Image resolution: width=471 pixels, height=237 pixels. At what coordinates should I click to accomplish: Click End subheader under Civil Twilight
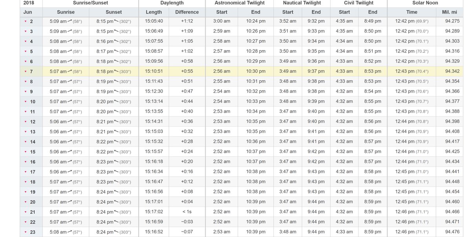[x=372, y=12]
